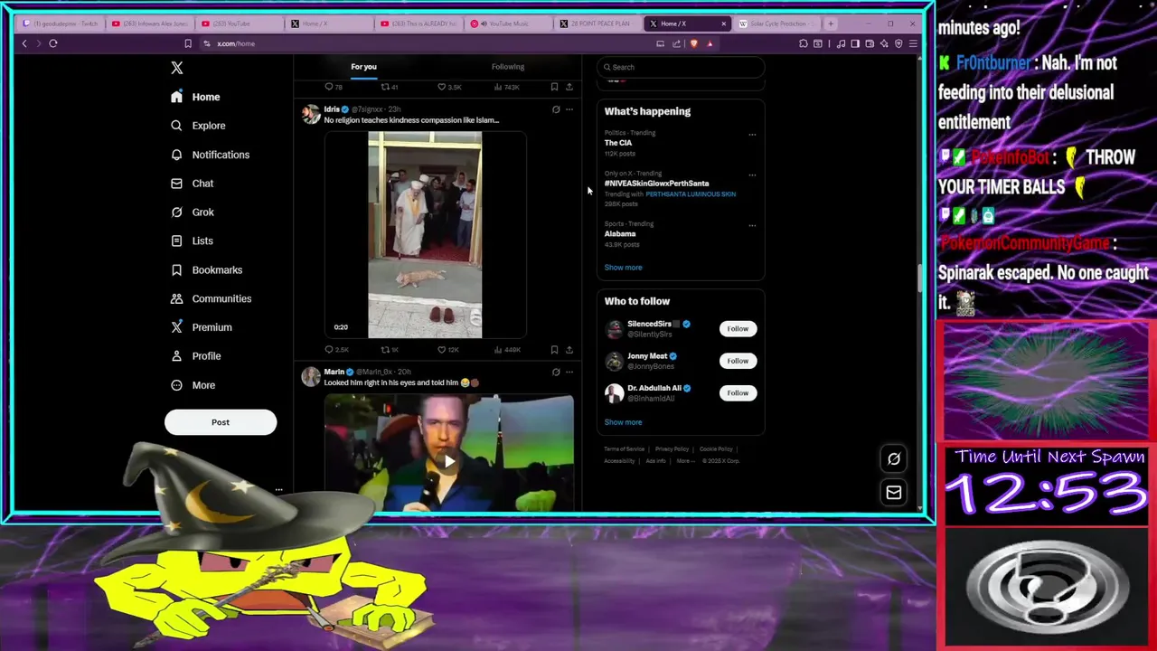1157x651 pixels.
Task: Follow SilencedSirs
Action: pos(738,329)
